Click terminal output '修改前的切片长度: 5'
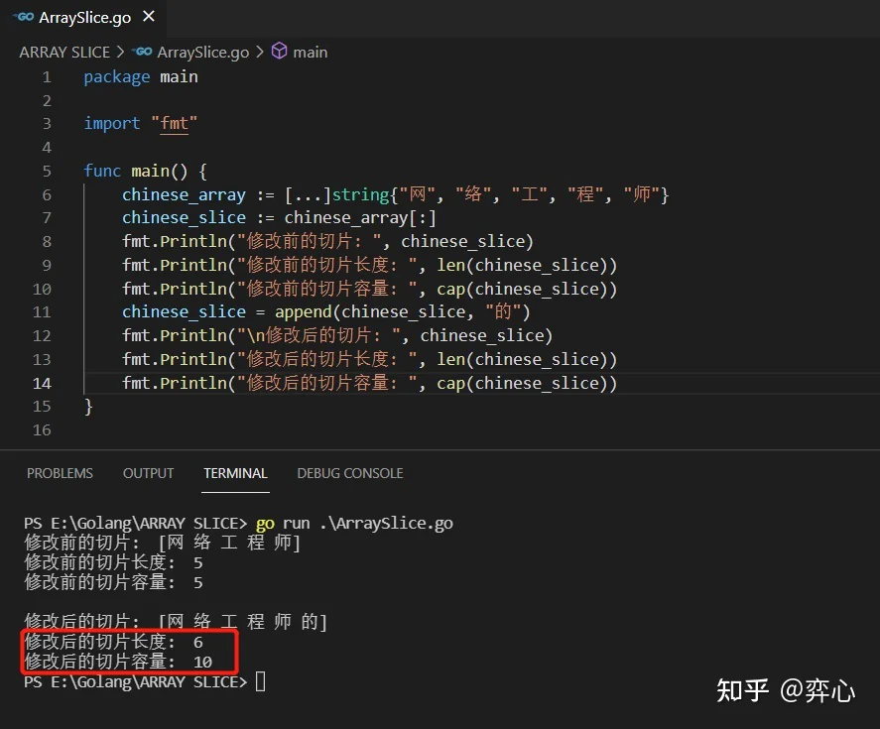Viewport: 880px width, 729px height. tap(113, 562)
